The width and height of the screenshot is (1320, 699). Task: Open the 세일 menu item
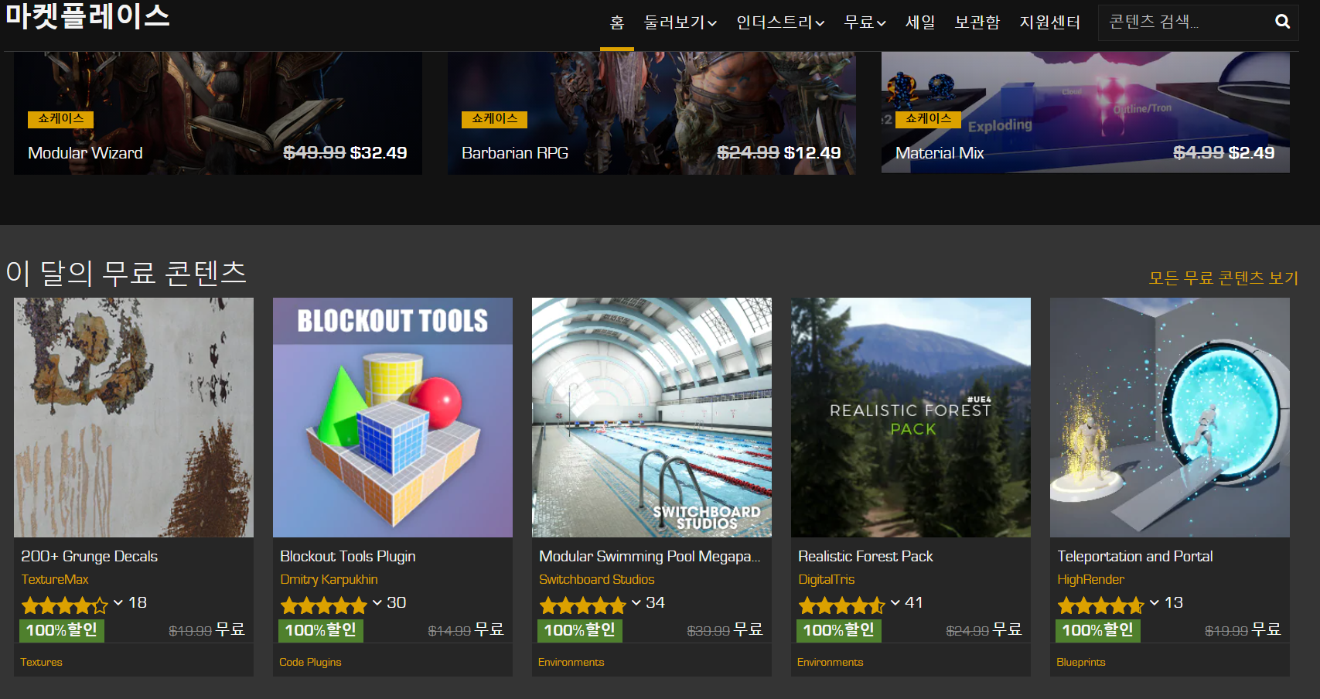[x=920, y=22]
